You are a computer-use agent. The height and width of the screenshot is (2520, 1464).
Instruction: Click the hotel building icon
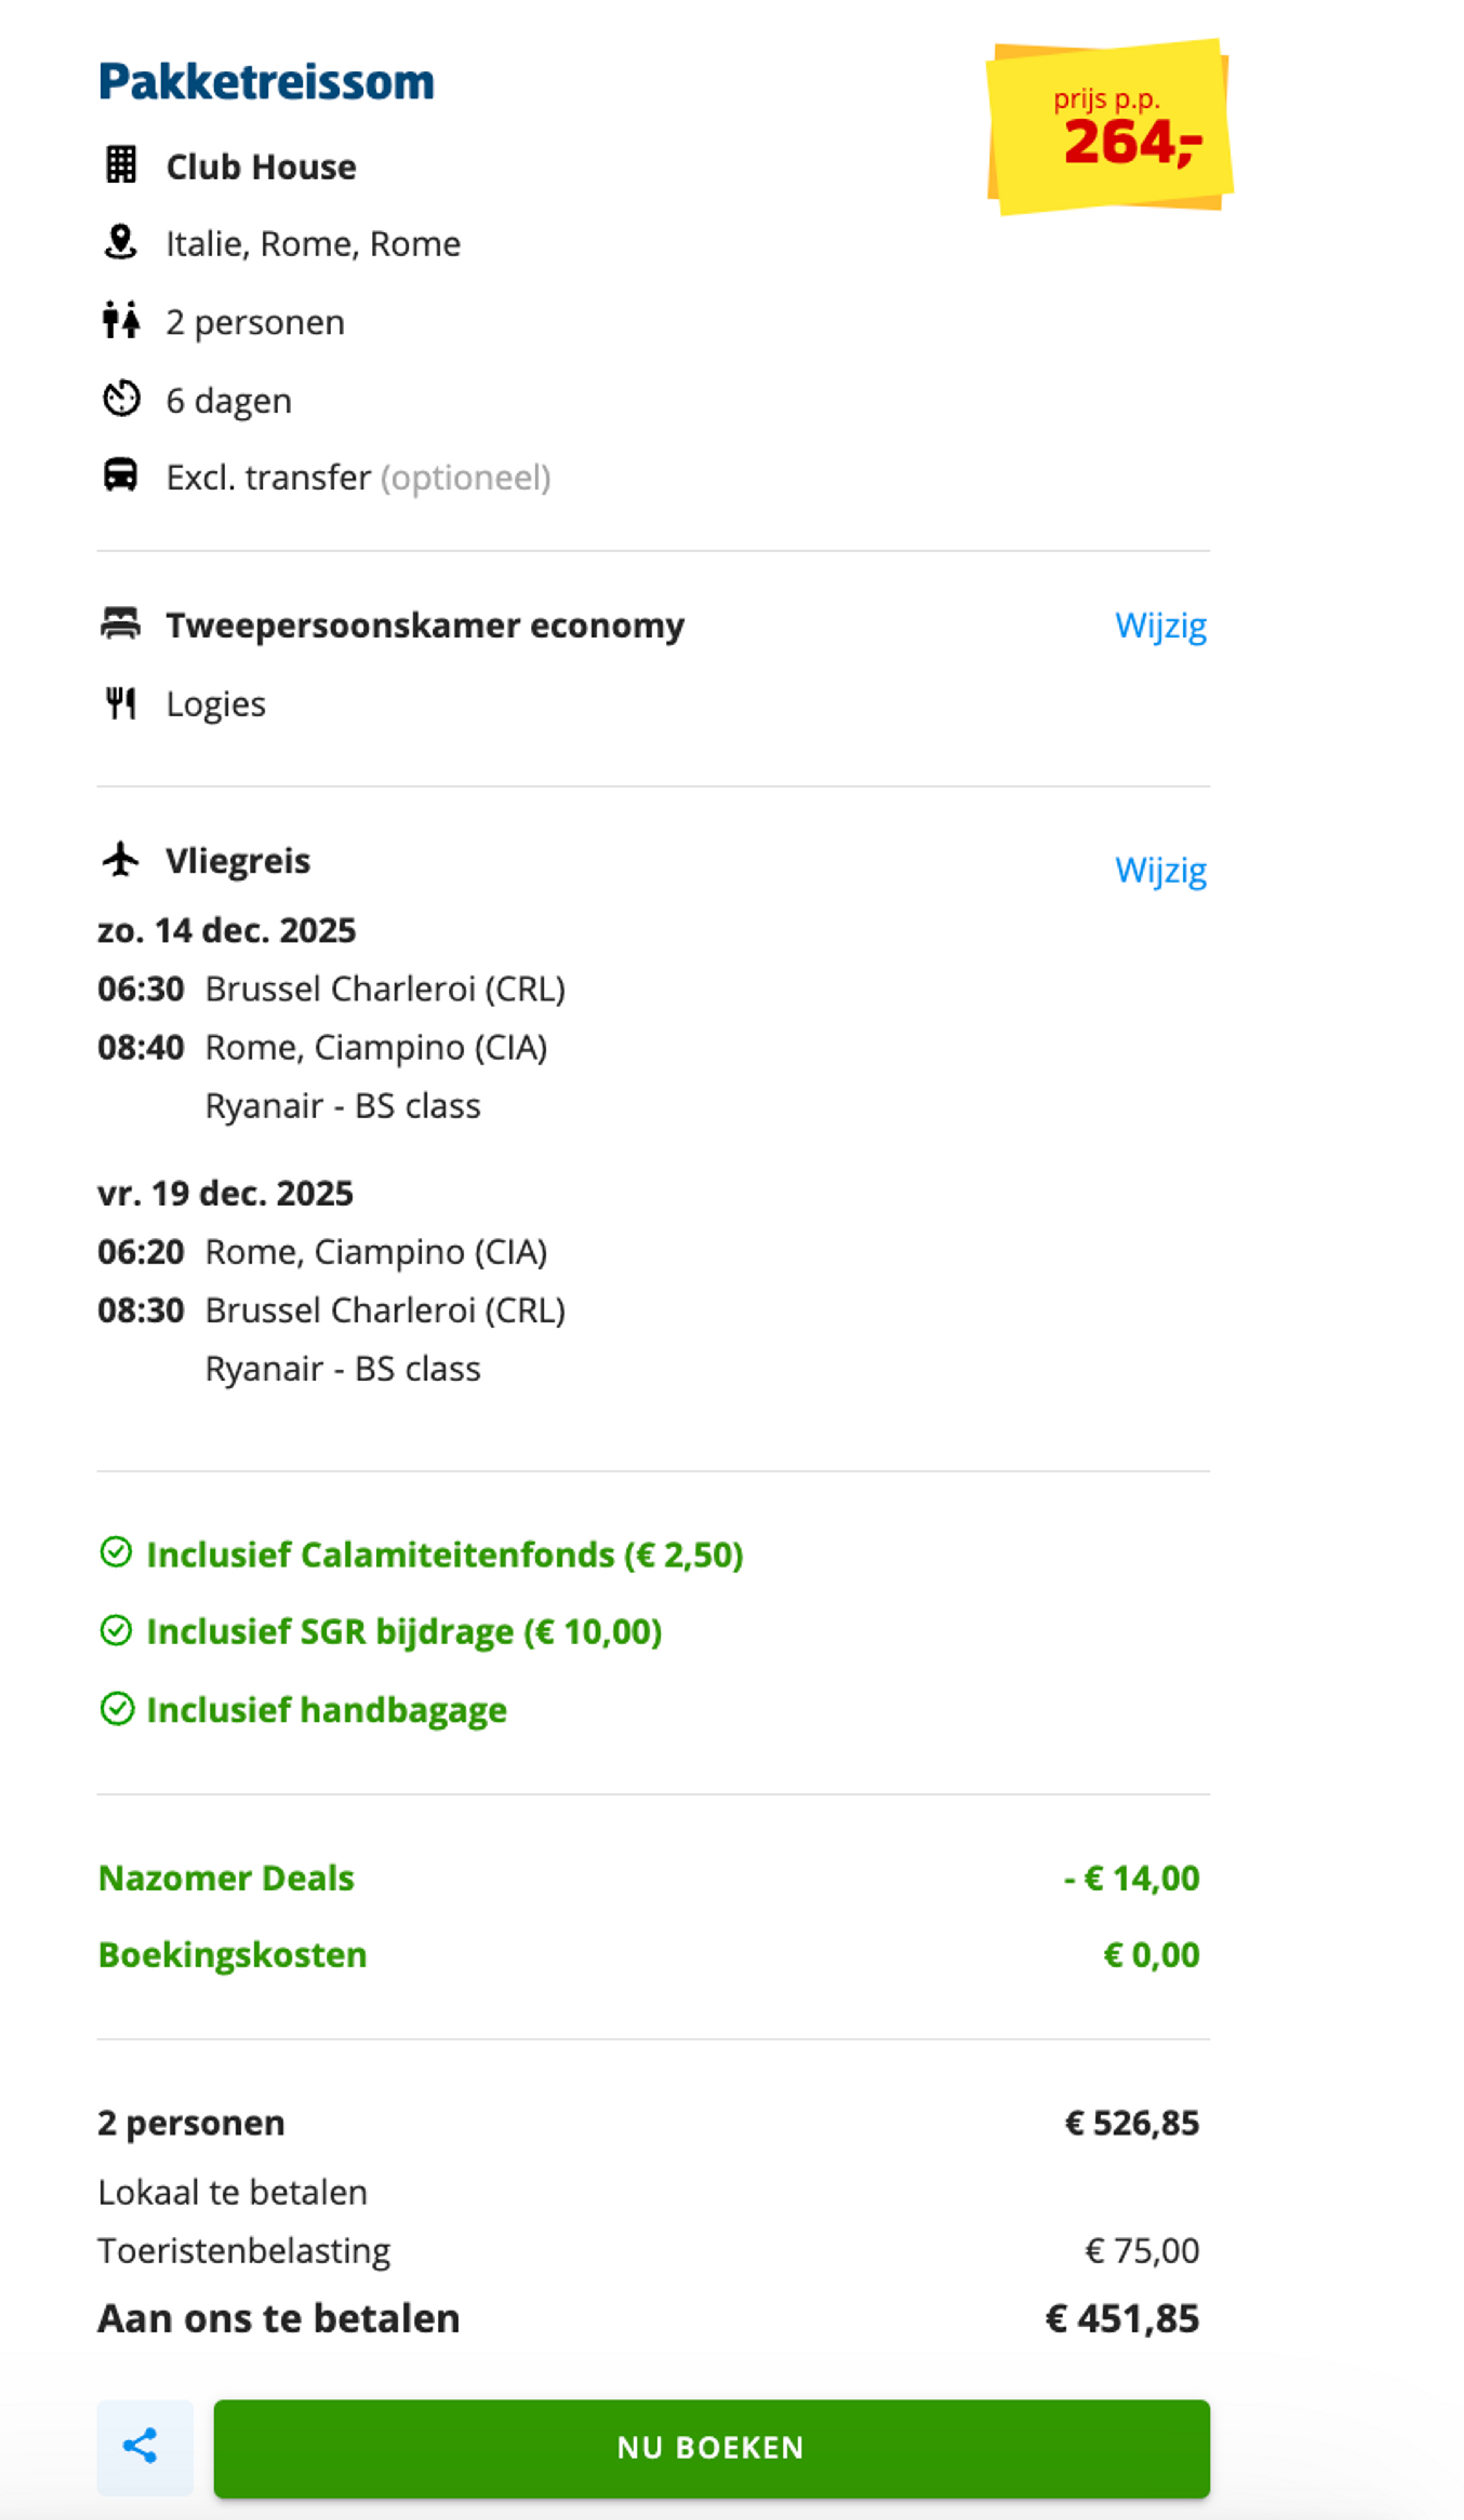[x=121, y=165]
